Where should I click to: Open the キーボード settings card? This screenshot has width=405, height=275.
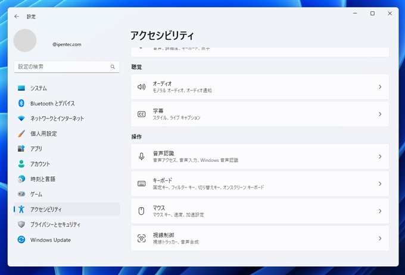(x=260, y=183)
